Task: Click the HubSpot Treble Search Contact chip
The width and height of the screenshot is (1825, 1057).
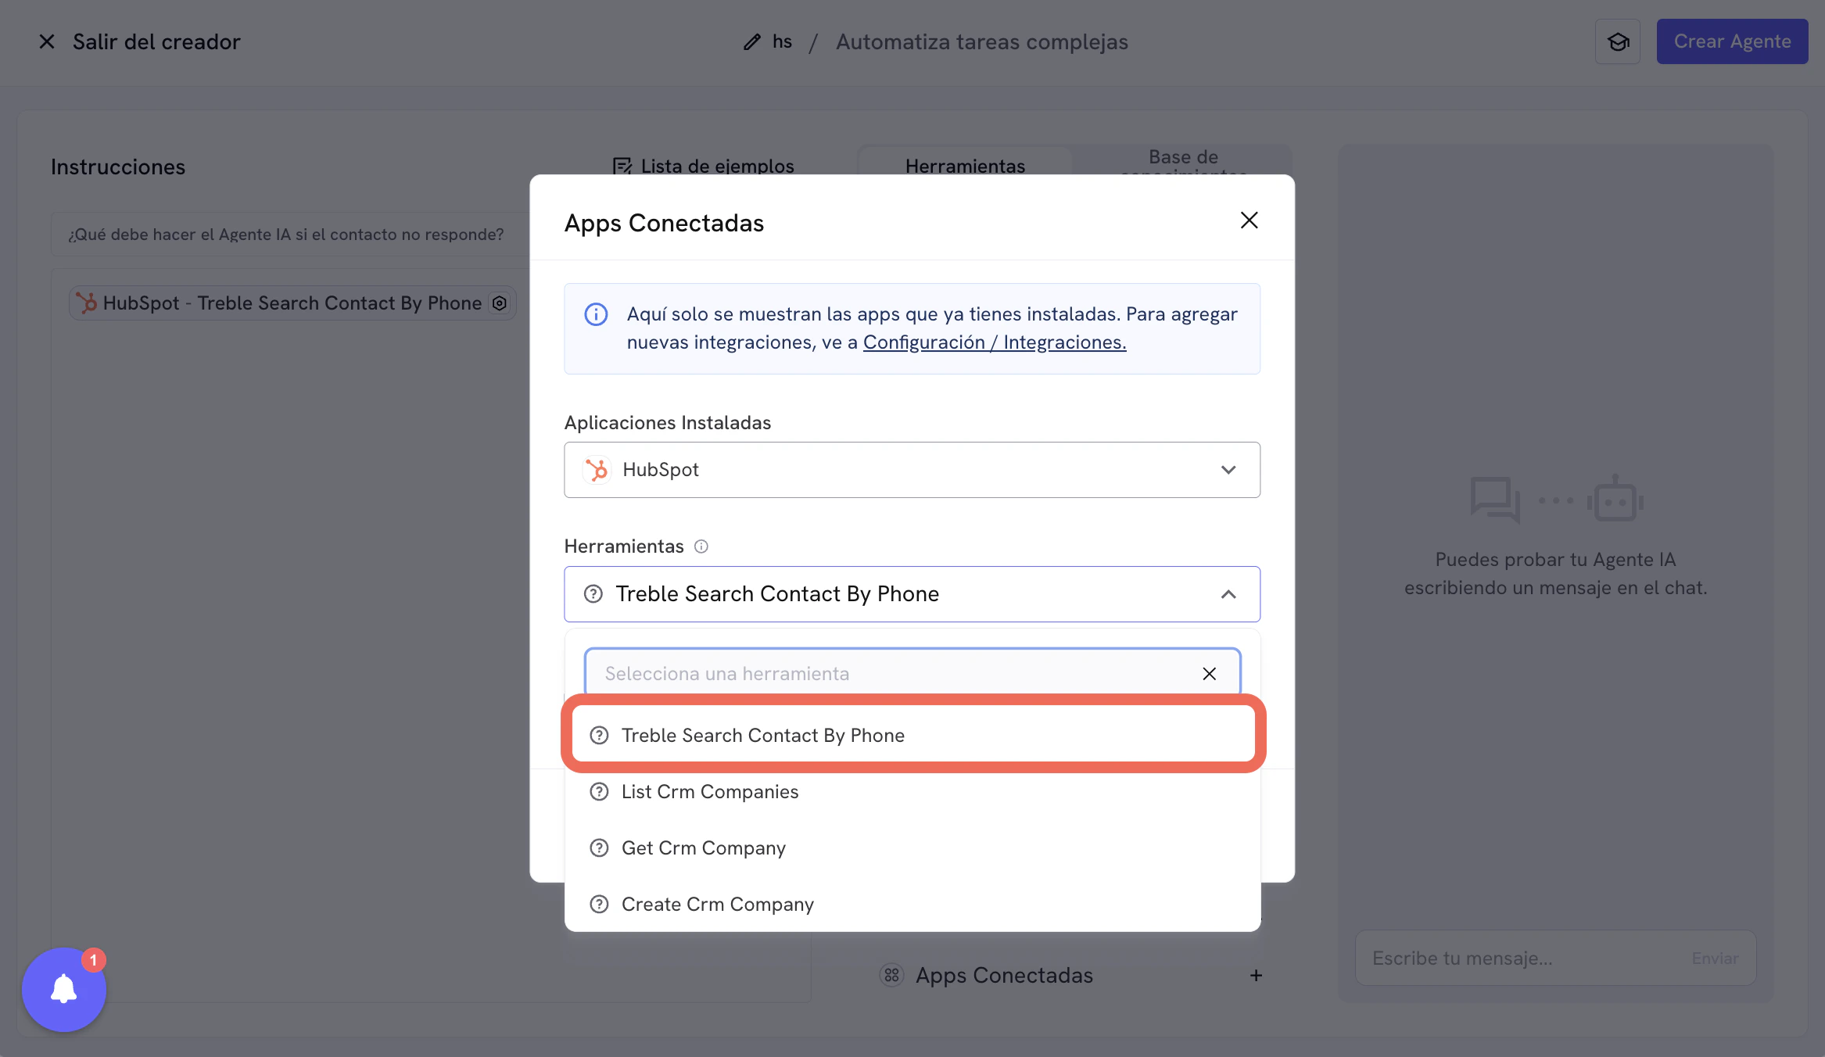Action: [292, 303]
